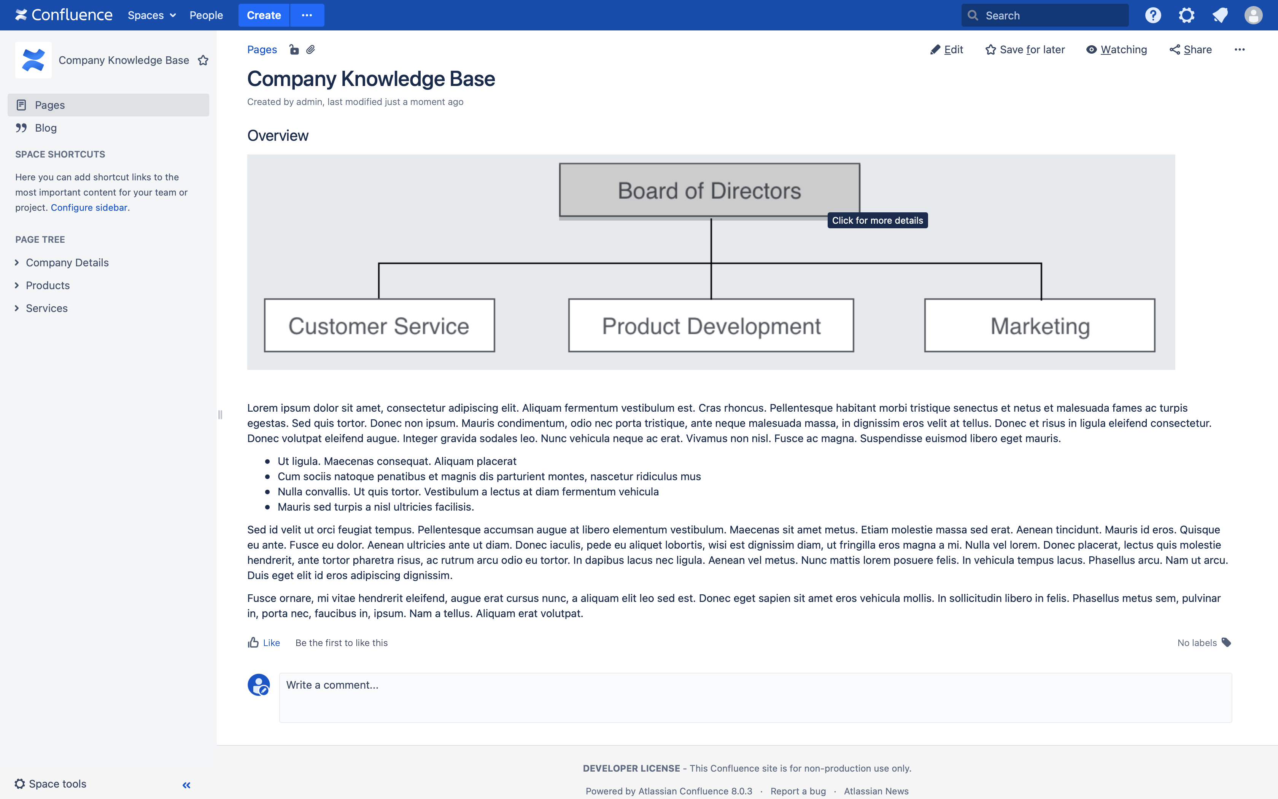This screenshot has height=799, width=1278.
Task: Toggle Watching for this page
Action: 1116,50
